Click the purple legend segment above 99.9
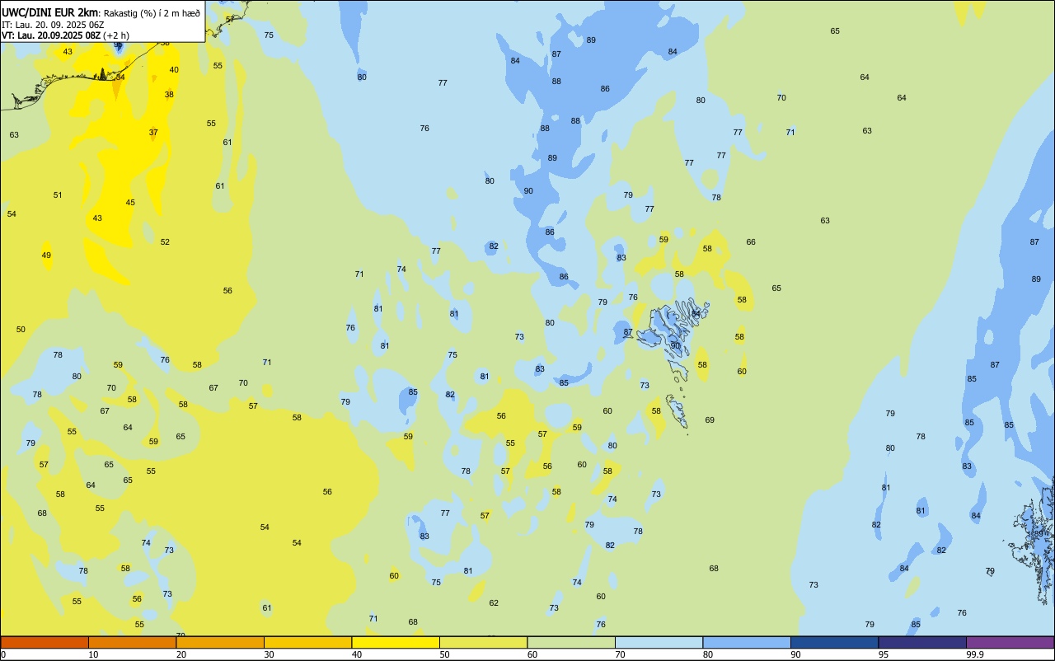1055x661 pixels. (1010, 642)
